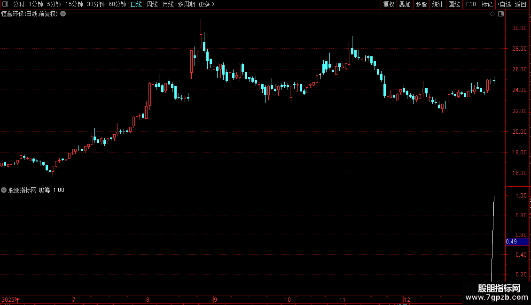Open the F10 company info
This screenshot has height=305, width=531.
(x=471, y=4)
